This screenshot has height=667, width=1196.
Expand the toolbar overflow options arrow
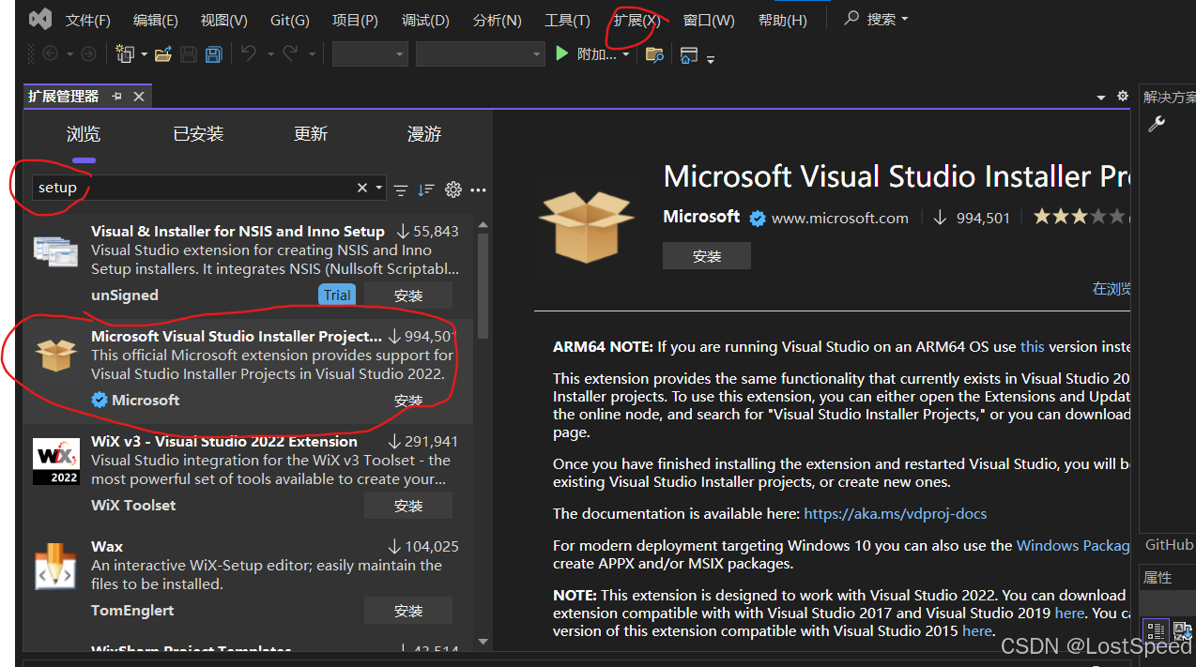[x=711, y=58]
